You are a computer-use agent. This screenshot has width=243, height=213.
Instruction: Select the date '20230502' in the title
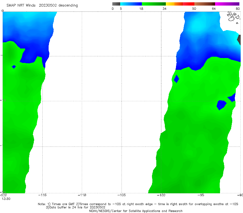[48, 6]
